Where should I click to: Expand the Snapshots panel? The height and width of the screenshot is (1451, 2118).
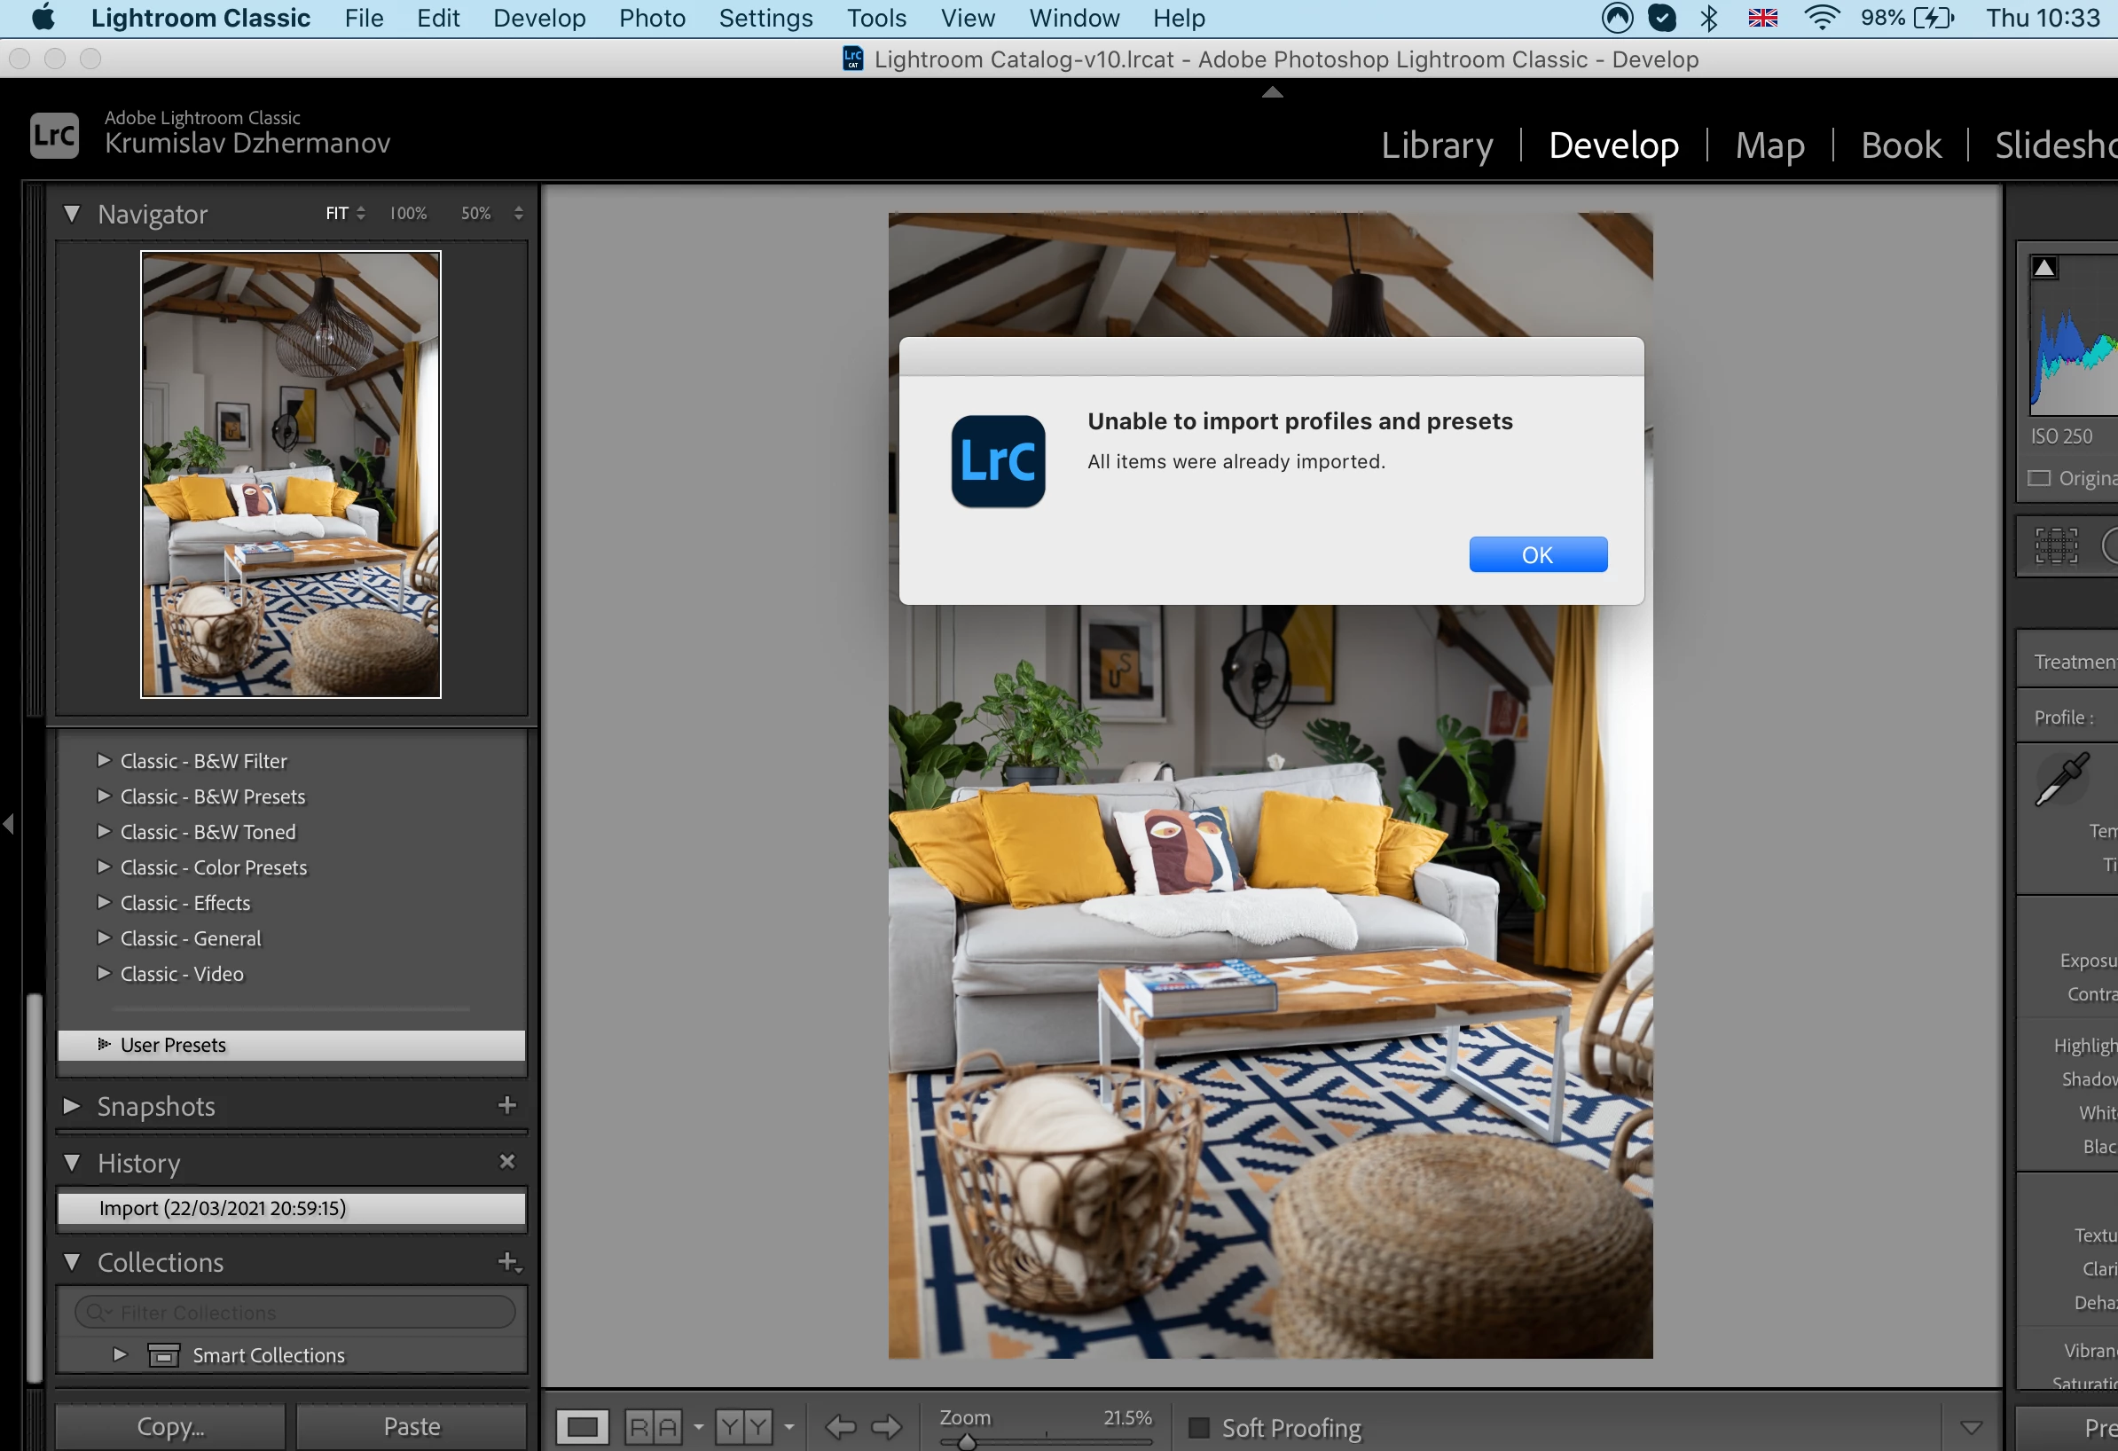71,1106
